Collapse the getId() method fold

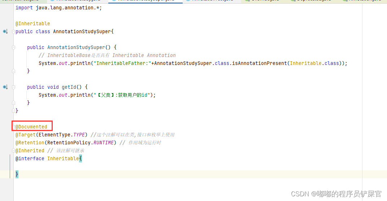(14, 87)
